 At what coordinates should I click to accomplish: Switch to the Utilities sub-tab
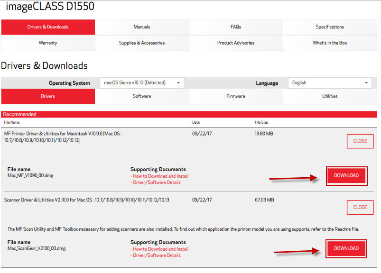[x=330, y=96]
